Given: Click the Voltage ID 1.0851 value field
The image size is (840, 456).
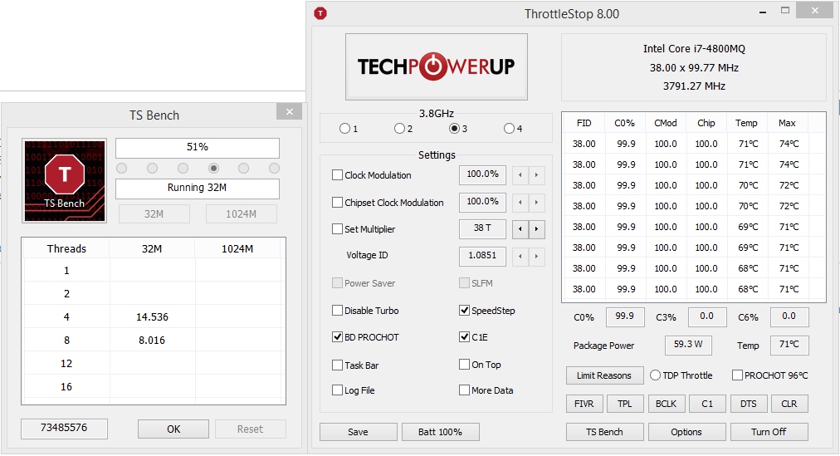Looking at the screenshot, I should (482, 256).
